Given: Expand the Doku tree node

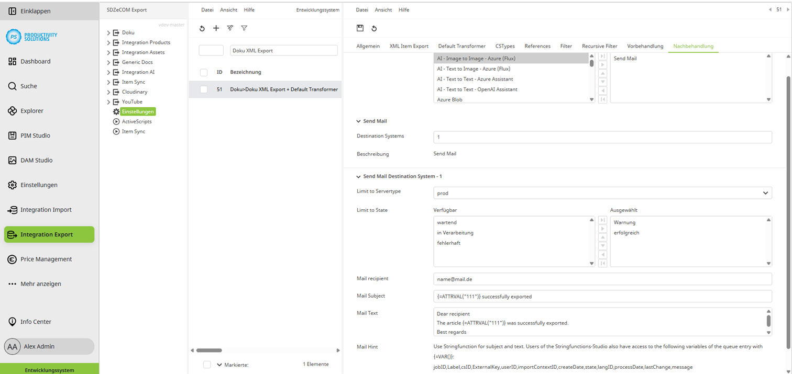Looking at the screenshot, I should point(107,32).
